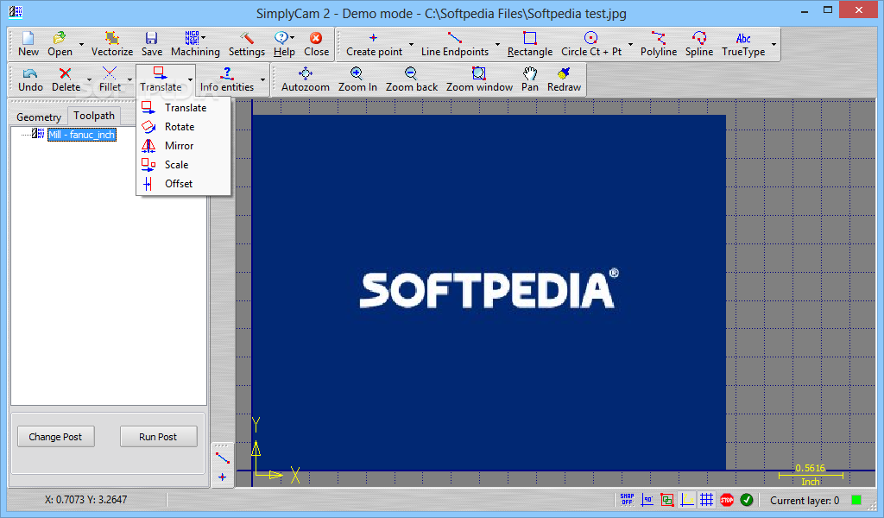Click the X Y coordinates readout
The image size is (884, 518).
85,499
